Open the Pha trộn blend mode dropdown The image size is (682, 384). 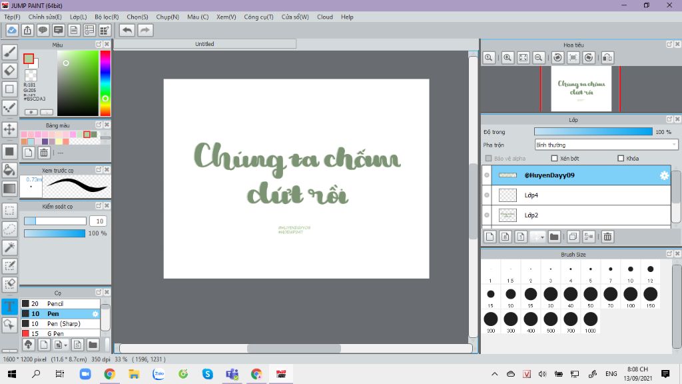click(x=606, y=145)
